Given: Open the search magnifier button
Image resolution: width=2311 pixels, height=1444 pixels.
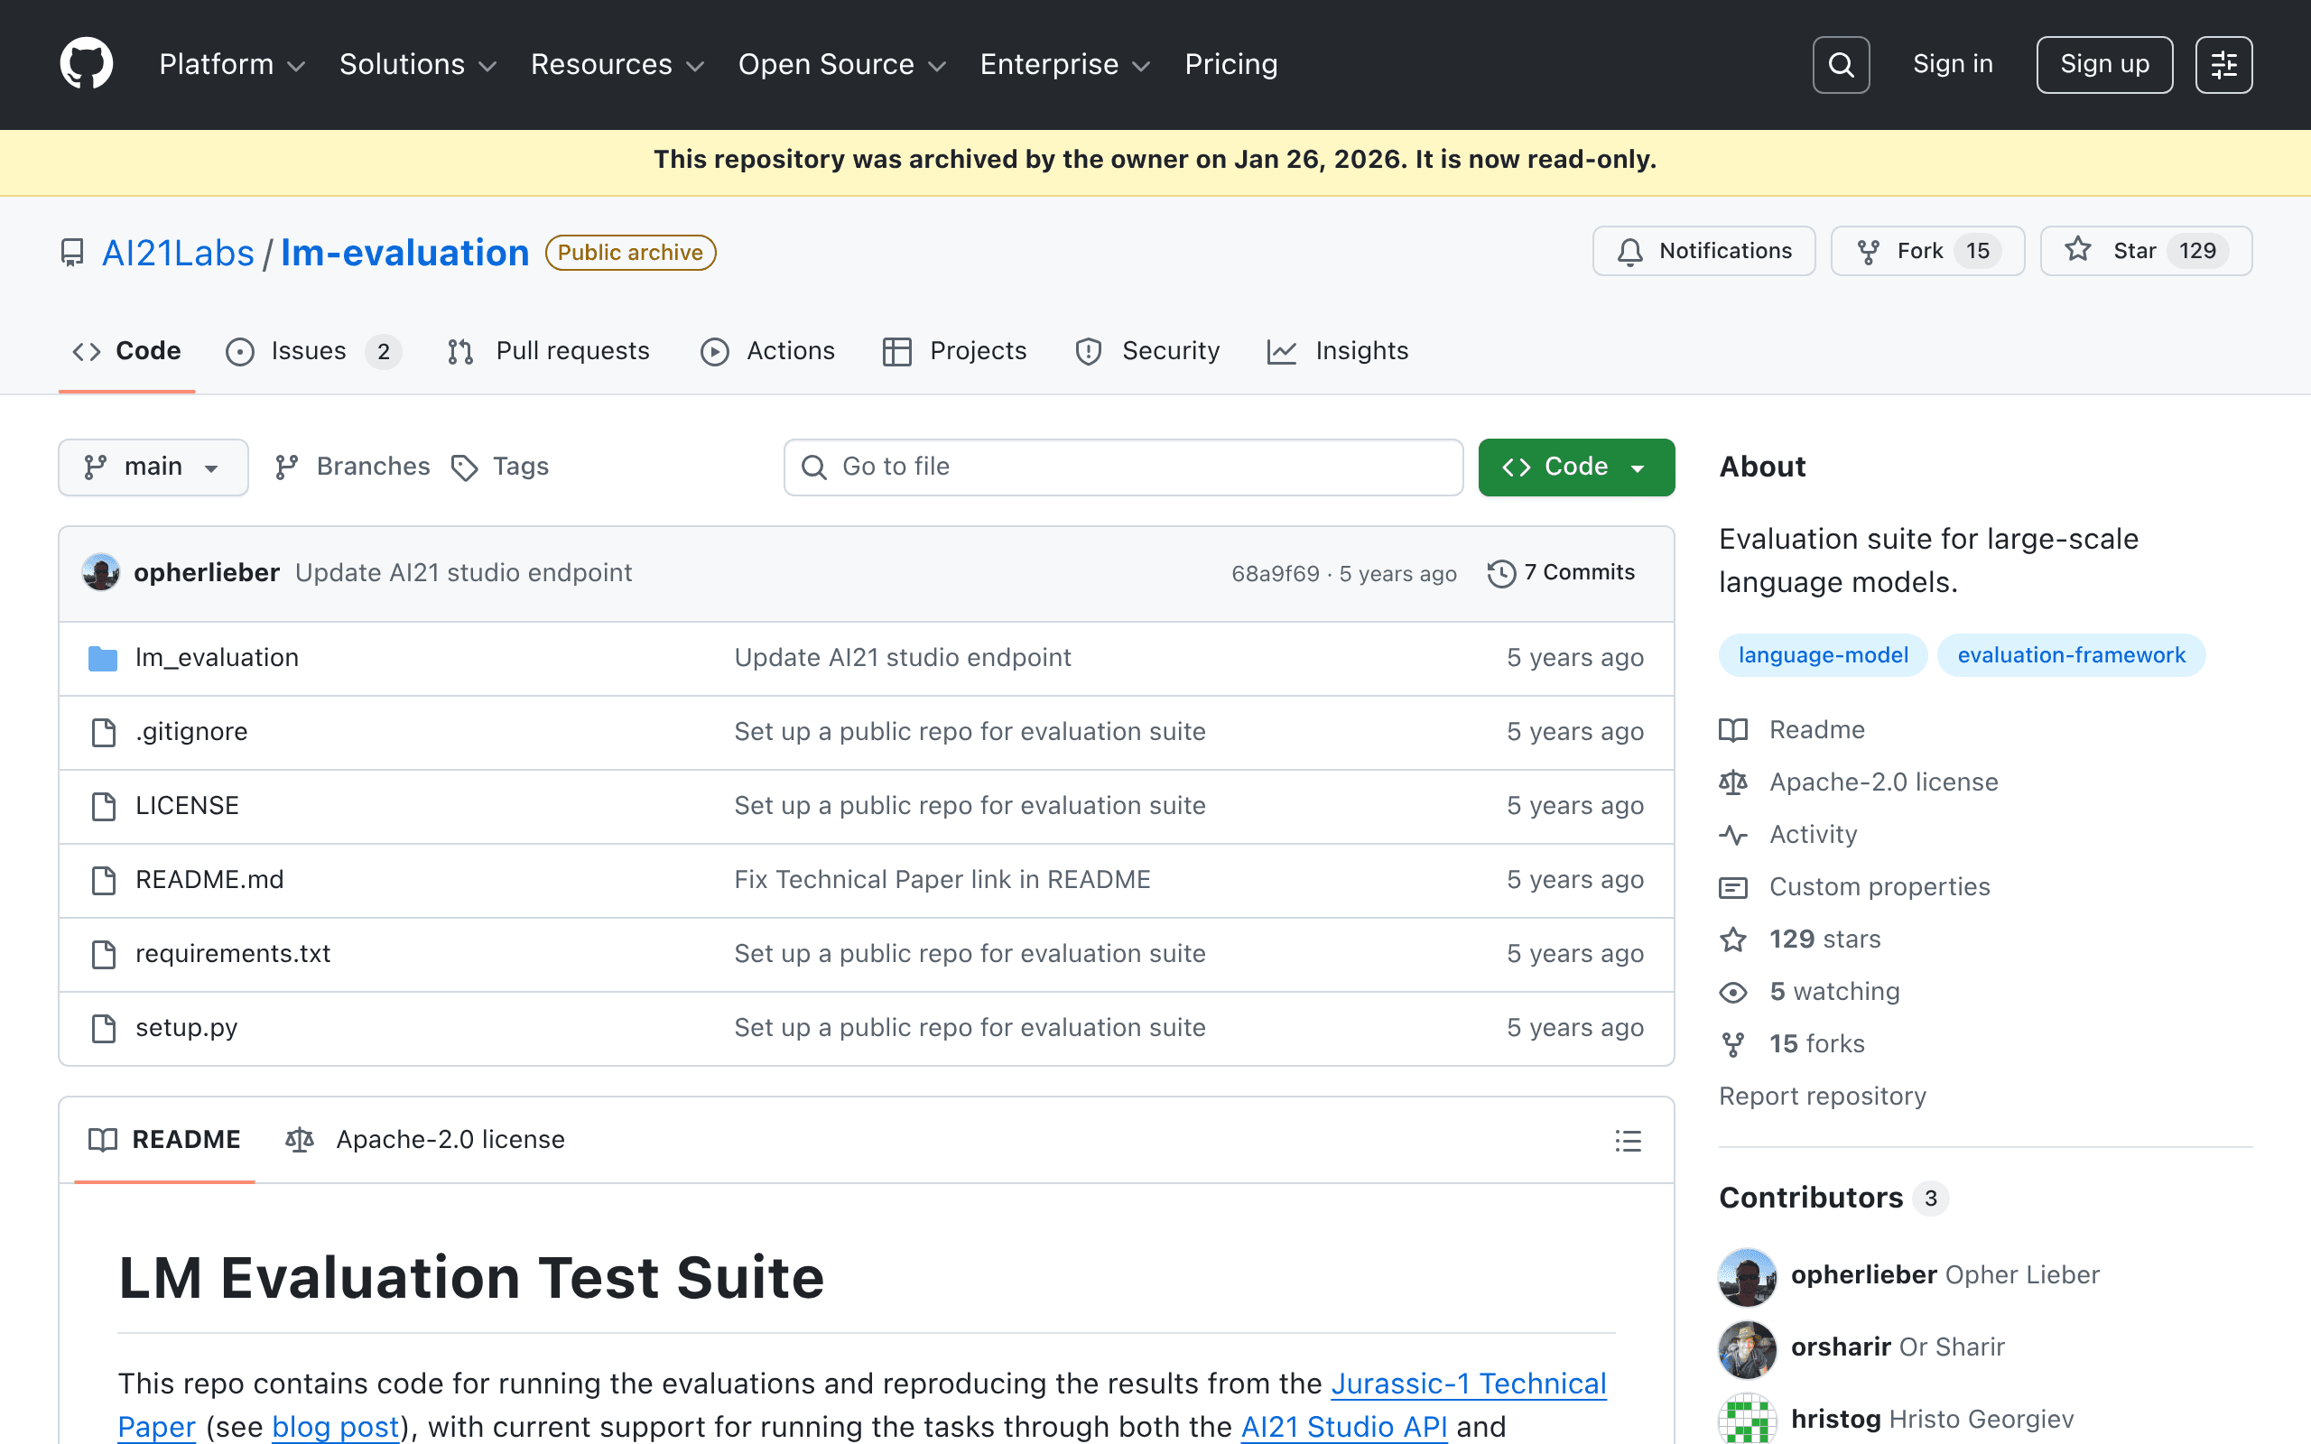Looking at the screenshot, I should (x=1840, y=64).
